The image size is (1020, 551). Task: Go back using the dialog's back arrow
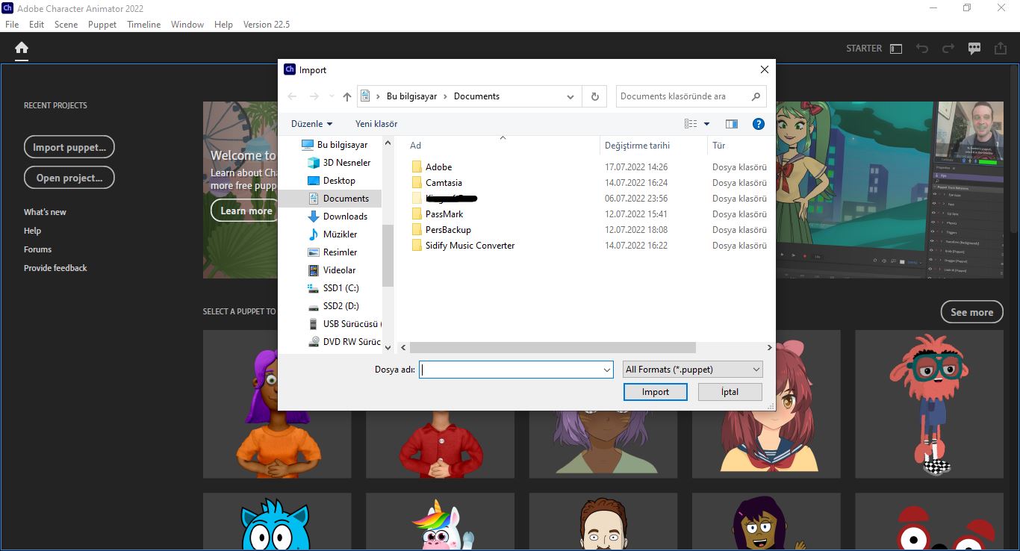click(x=292, y=96)
